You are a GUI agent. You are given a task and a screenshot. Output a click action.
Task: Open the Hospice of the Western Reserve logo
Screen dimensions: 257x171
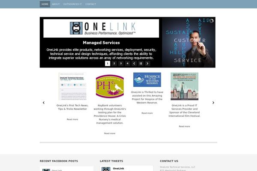pyautogui.click(x=147, y=80)
